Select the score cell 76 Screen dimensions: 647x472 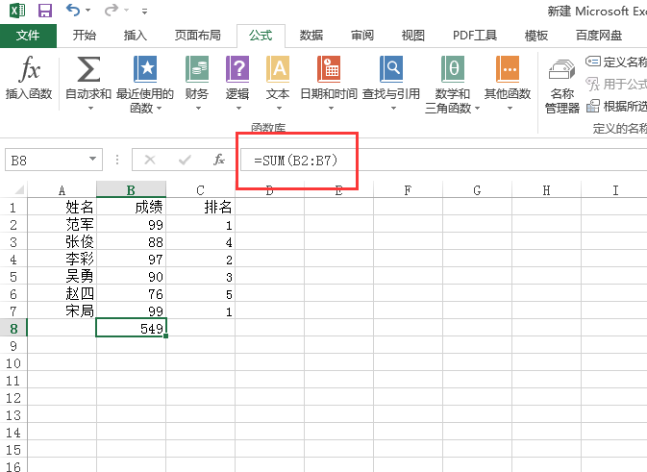(x=131, y=294)
